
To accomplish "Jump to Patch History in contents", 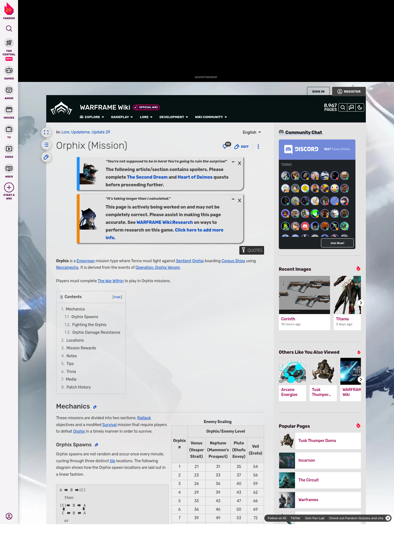I will tap(79, 387).
